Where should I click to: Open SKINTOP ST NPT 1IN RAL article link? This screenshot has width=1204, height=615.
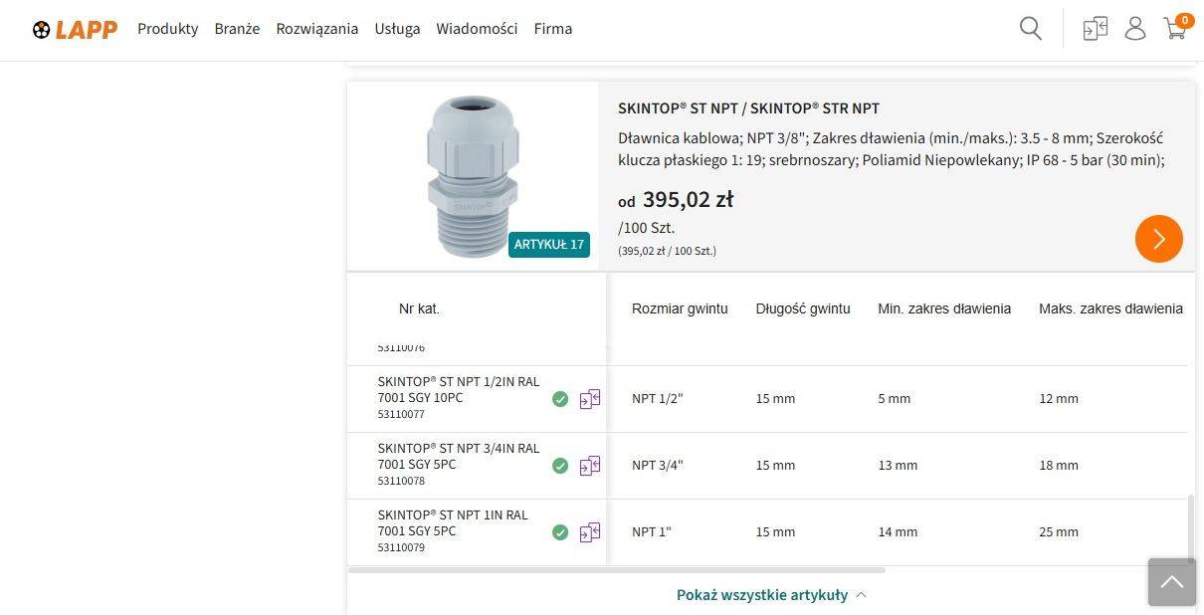point(453,522)
